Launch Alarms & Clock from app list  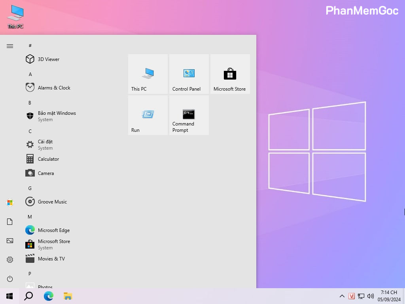click(54, 88)
